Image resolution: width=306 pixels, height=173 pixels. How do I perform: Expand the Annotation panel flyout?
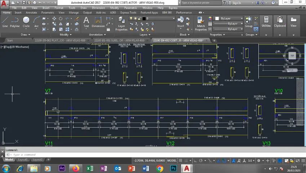pos(97,35)
